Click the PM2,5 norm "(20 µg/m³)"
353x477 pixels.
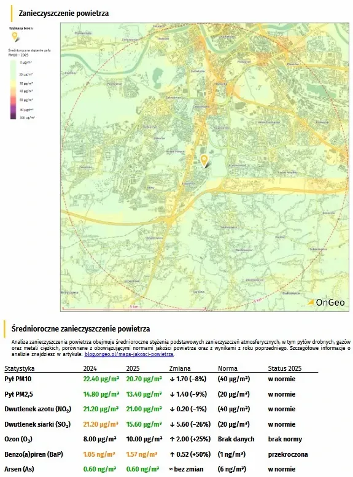pyautogui.click(x=234, y=394)
